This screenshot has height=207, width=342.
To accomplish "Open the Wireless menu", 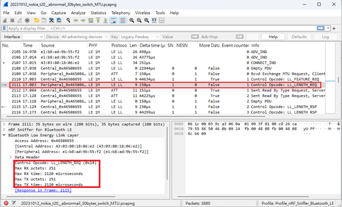I will coord(143,13).
